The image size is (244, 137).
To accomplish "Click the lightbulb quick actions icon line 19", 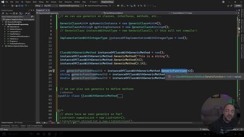I will click(x=53, y=71).
